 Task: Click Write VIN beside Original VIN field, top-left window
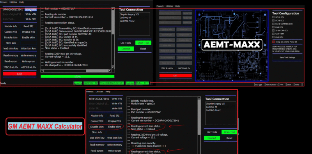[31, 14]
